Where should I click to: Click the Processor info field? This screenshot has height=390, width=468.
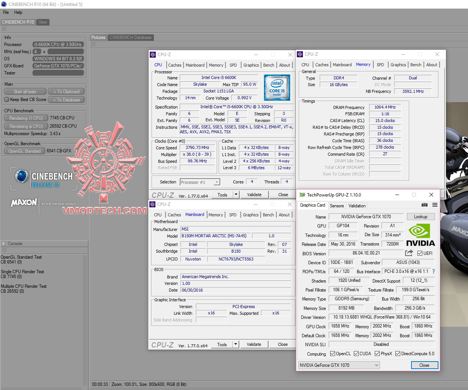[58, 45]
